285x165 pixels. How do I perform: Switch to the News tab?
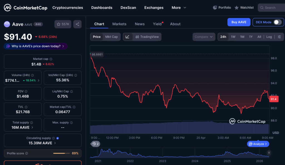pyautogui.click(x=140, y=24)
